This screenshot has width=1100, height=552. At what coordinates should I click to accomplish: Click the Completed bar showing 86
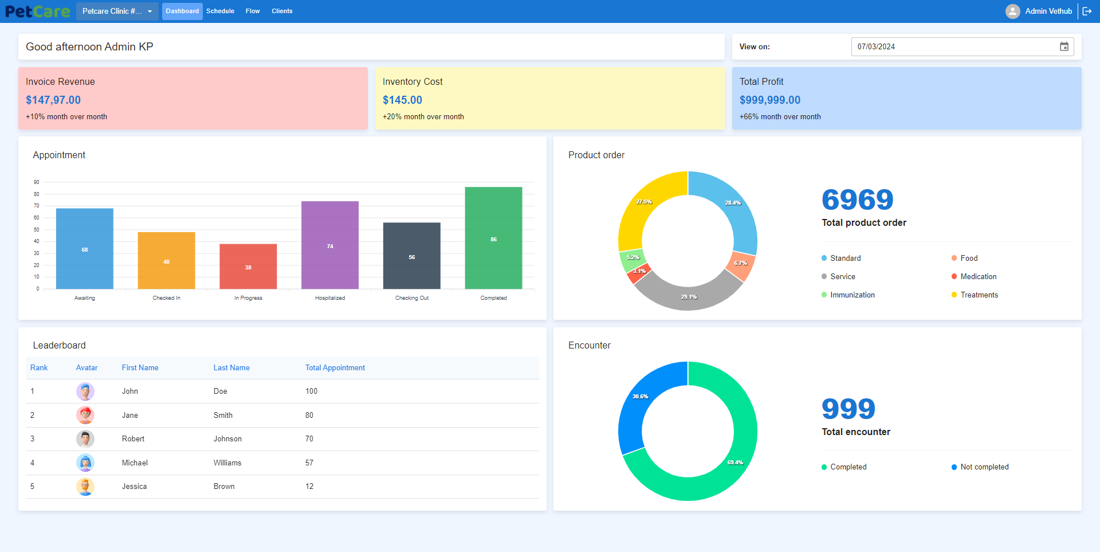click(x=494, y=238)
